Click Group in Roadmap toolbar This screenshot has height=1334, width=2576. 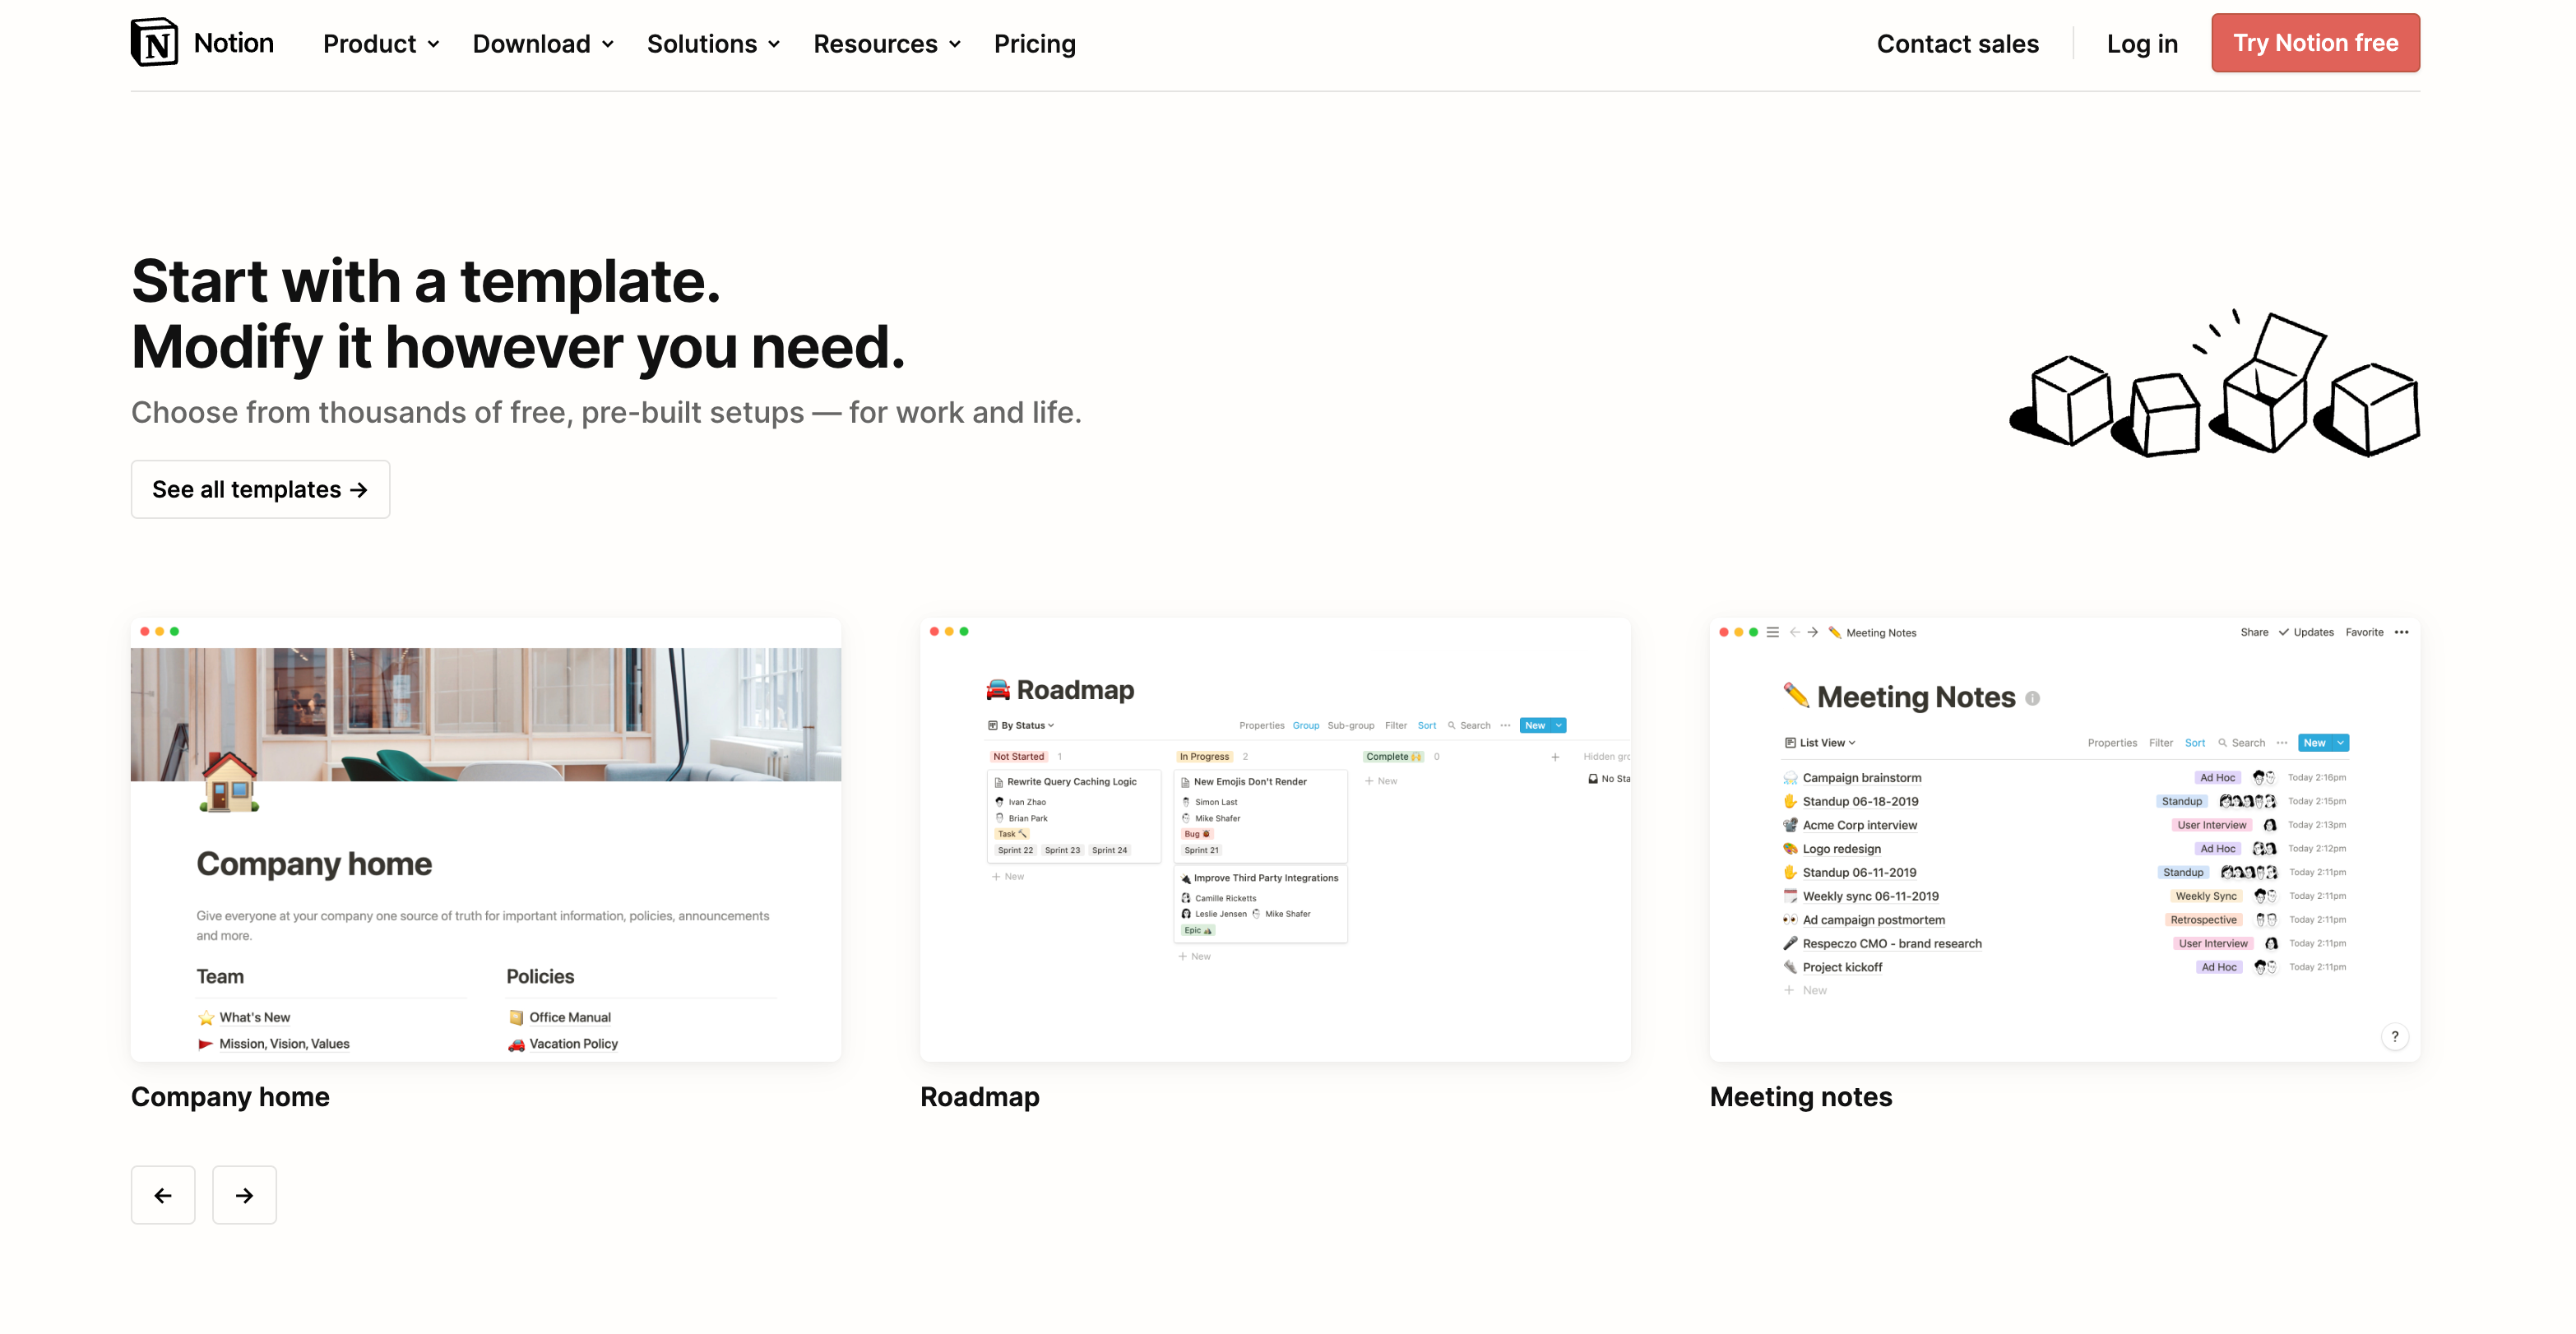1305,725
